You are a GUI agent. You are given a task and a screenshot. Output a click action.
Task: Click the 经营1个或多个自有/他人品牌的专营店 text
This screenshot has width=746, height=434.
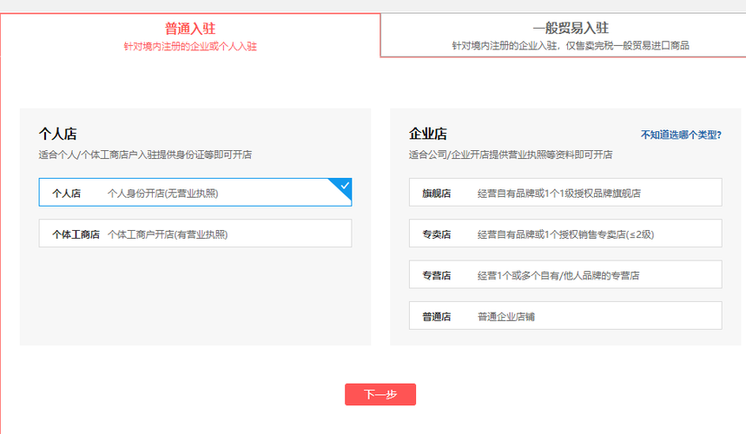pyautogui.click(x=558, y=275)
